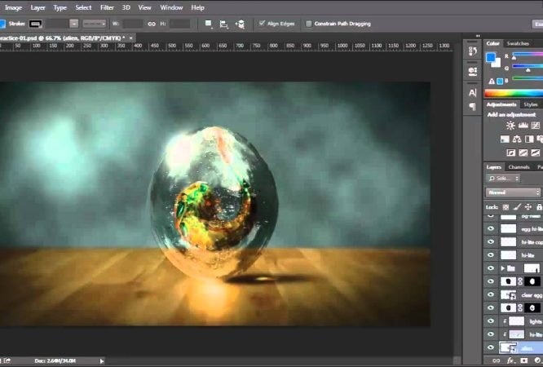
Task: Open the Select menu
Action: (x=83, y=7)
